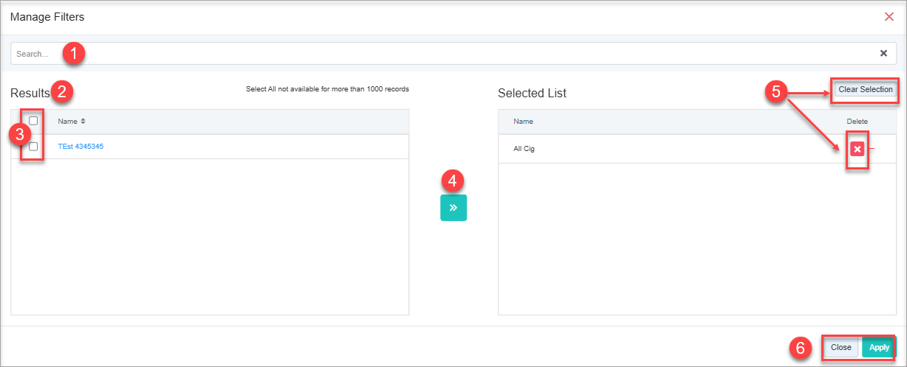Click the Delete column header
The image size is (907, 367).
click(857, 121)
